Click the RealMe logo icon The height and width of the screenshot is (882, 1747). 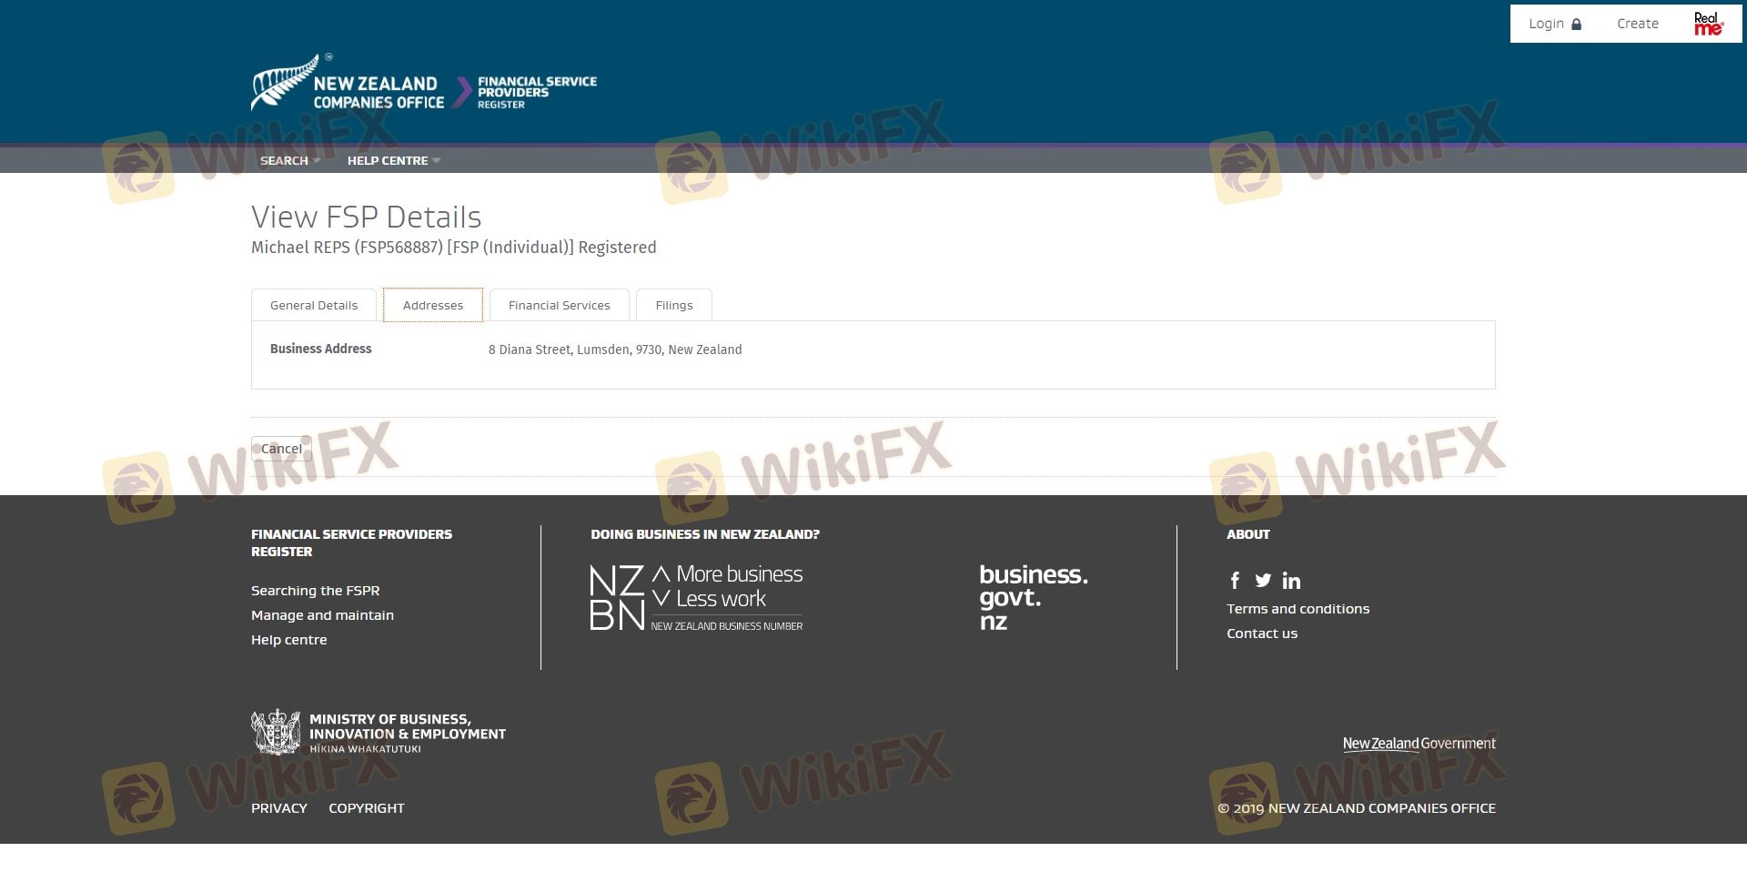click(1708, 24)
